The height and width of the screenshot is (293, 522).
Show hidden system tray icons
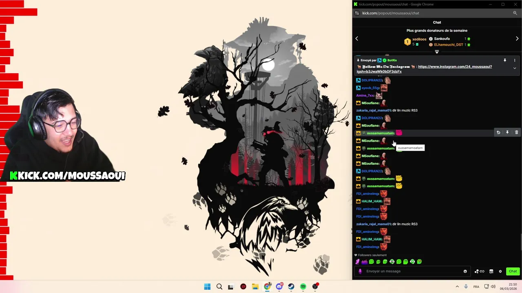point(457,286)
